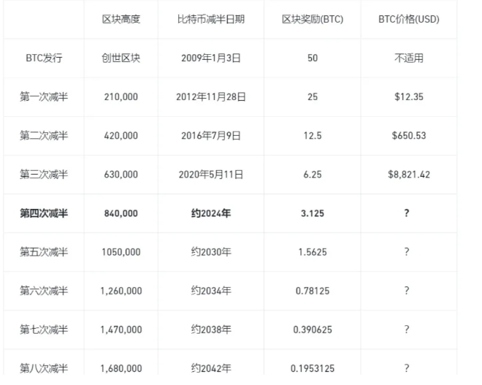The image size is (482, 385).
Task: Click the question mark in 第五次减半 row
Action: coord(407,251)
